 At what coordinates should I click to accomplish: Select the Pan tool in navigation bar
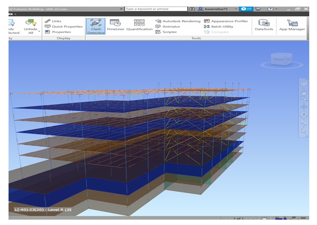pyautogui.click(x=304, y=92)
